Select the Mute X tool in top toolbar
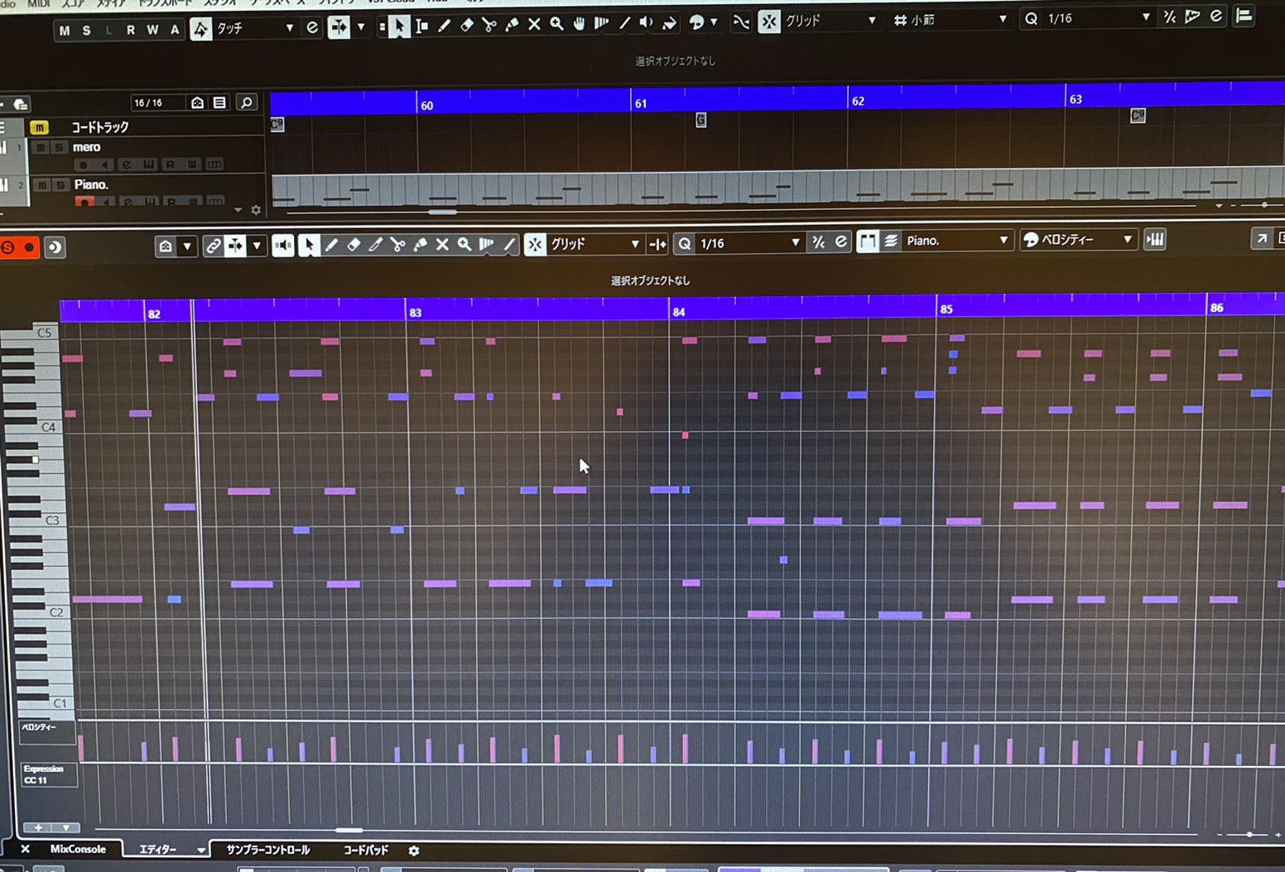Image resolution: width=1285 pixels, height=872 pixels. pos(534,25)
